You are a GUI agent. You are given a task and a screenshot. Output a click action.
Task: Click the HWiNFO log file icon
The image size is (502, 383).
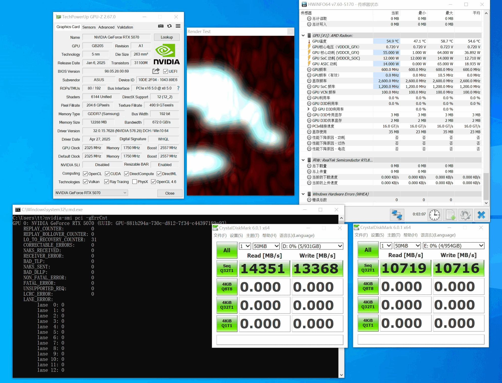[x=450, y=215]
